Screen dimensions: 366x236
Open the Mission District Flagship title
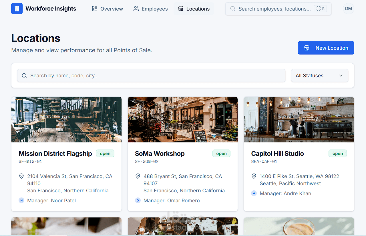click(55, 154)
